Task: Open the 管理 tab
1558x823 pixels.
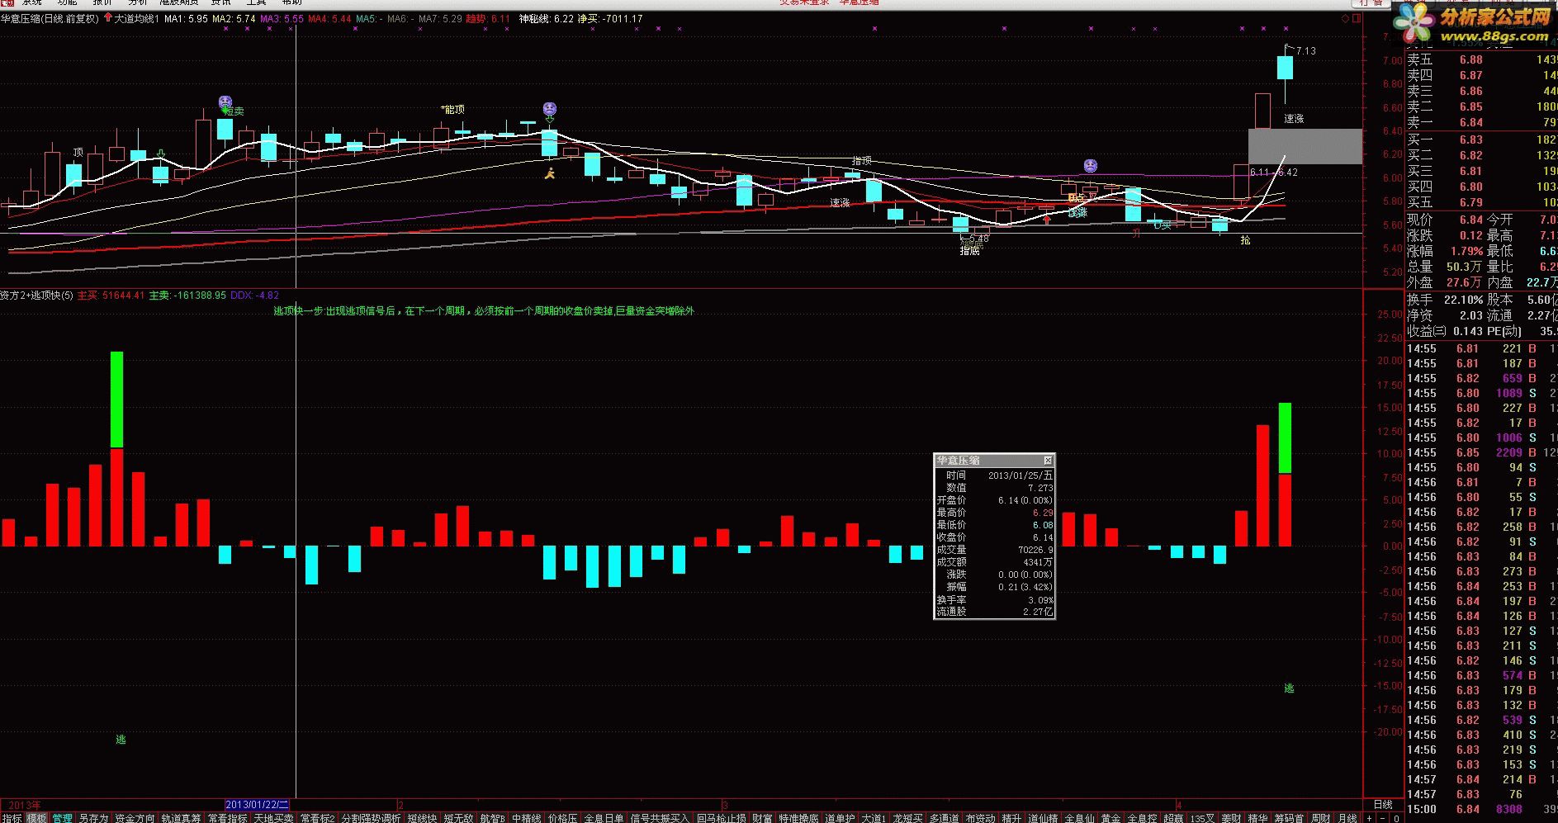Action: 63,818
